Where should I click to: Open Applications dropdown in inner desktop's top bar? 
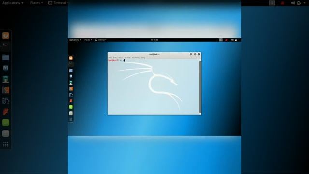pyautogui.click(x=75, y=40)
